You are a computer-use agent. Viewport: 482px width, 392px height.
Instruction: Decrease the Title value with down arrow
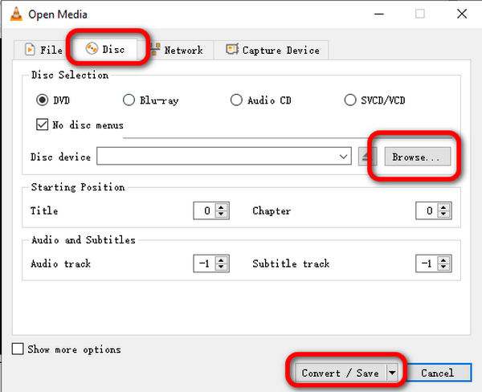coord(221,214)
